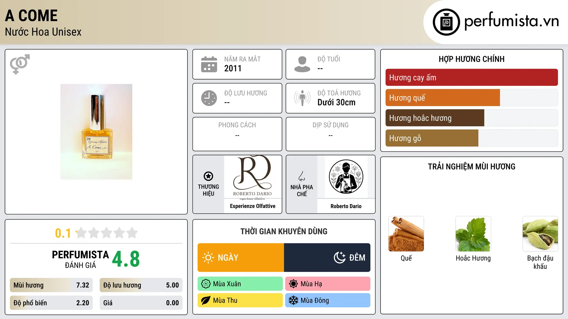
Task: Click the Bạch đậu khấu note label
Action: pyautogui.click(x=540, y=262)
